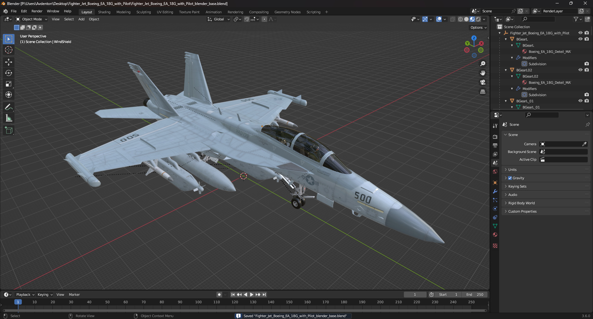This screenshot has height=319, width=593.
Task: Click the blue Z axis gizmo ball
Action: pos(474,38)
